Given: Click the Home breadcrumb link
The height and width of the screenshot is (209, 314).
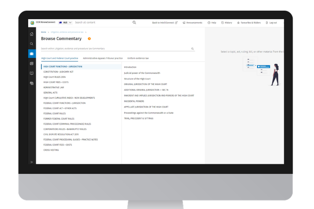Looking at the screenshot, I should 44,32.
